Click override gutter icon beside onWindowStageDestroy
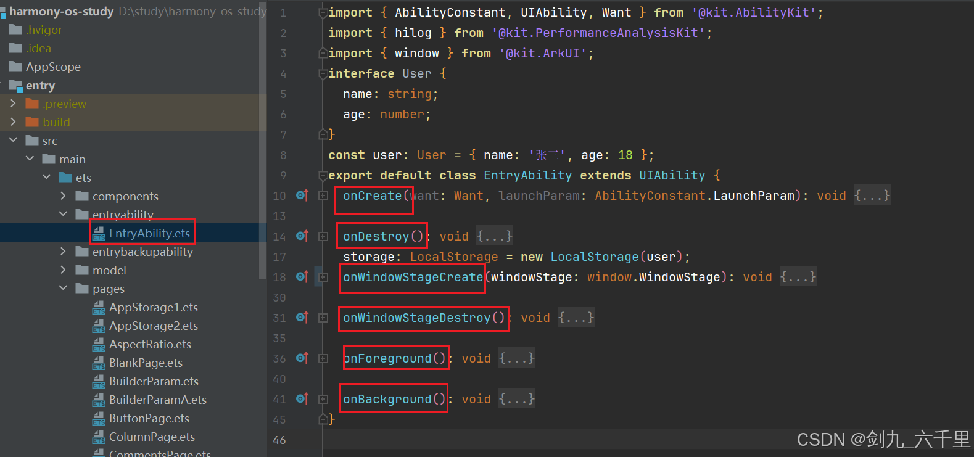 click(x=302, y=318)
